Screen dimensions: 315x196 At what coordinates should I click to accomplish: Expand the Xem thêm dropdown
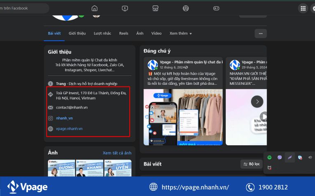tap(180, 33)
